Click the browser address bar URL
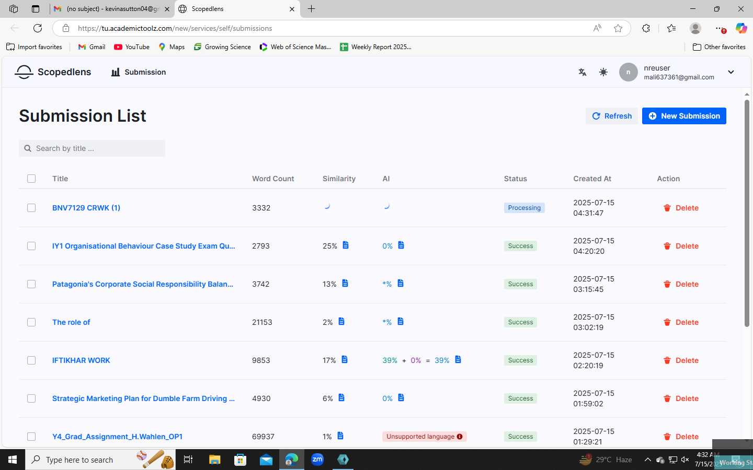The height and width of the screenshot is (470, 753). [x=175, y=28]
